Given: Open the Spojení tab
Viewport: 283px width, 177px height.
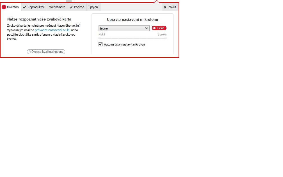Looking at the screenshot, I should pyautogui.click(x=93, y=7).
